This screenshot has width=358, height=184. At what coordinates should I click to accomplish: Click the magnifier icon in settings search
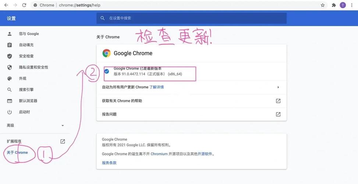[103, 18]
